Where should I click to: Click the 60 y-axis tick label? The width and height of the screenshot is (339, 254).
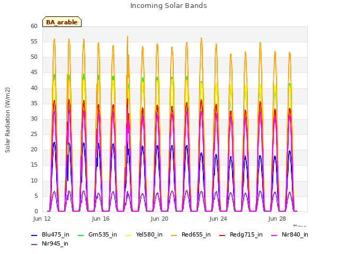[x=34, y=26]
